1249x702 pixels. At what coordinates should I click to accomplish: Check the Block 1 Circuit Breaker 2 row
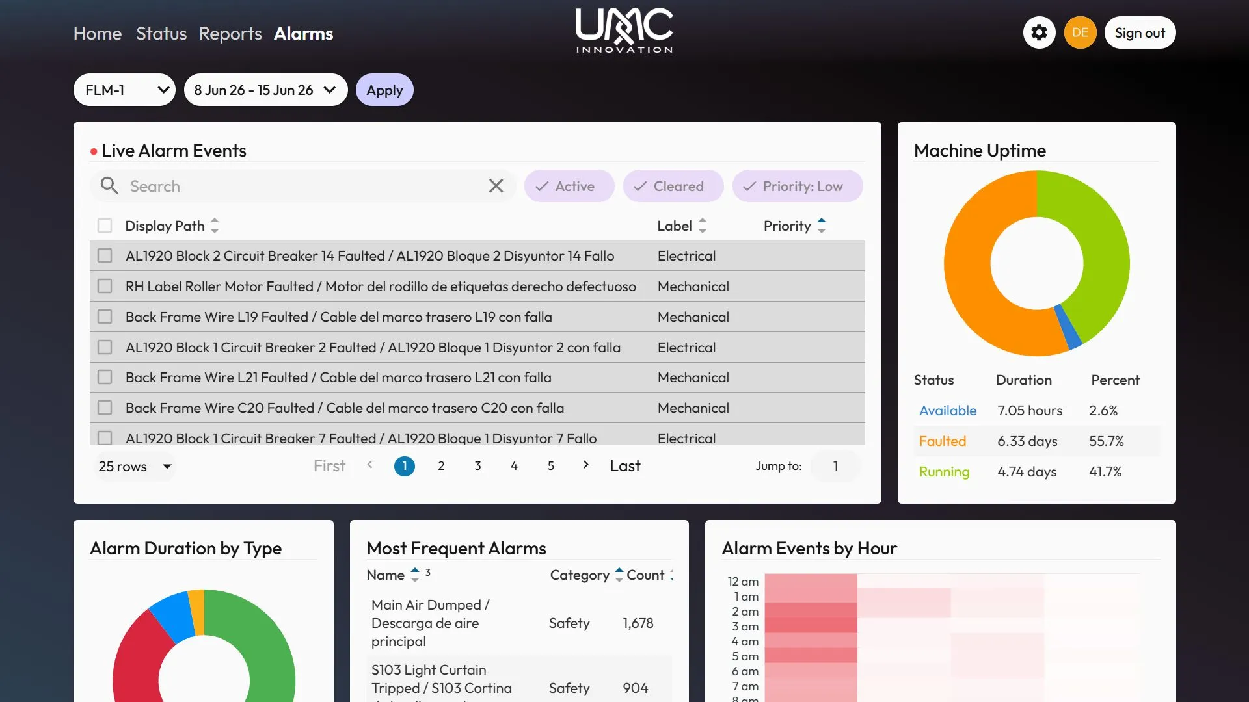coord(105,347)
